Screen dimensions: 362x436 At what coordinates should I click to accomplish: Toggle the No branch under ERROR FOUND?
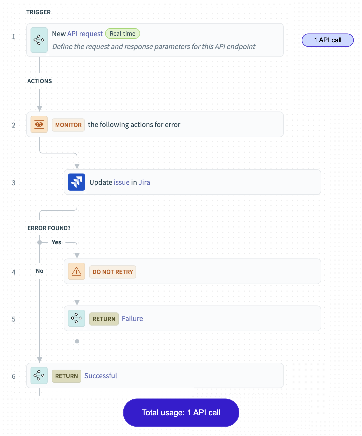(39, 271)
